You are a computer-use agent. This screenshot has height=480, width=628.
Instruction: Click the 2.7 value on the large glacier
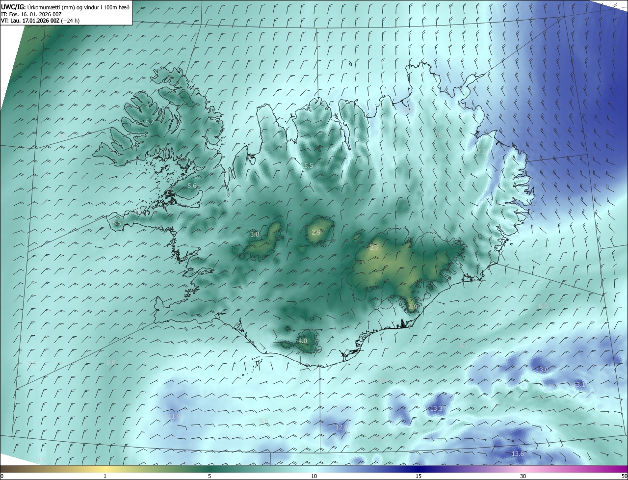click(x=374, y=248)
